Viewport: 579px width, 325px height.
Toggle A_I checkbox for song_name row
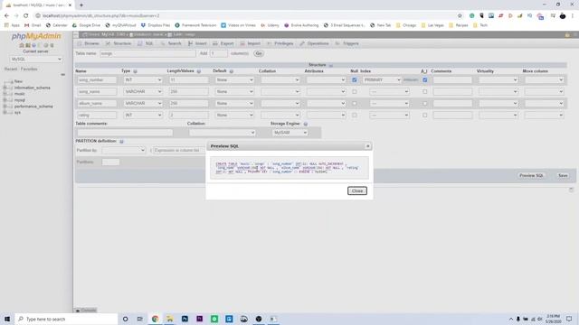click(x=425, y=92)
